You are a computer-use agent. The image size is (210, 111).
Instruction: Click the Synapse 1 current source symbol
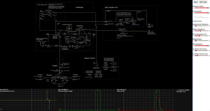[37, 79]
